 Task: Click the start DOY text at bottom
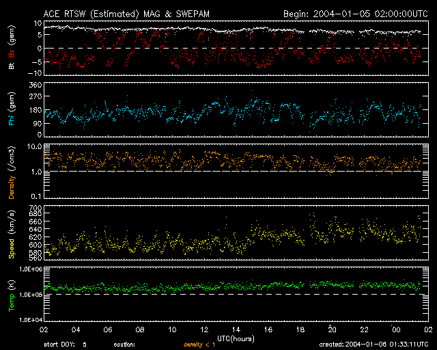point(66,344)
